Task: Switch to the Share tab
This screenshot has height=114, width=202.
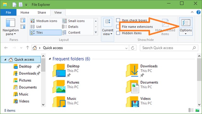Action: (42, 12)
